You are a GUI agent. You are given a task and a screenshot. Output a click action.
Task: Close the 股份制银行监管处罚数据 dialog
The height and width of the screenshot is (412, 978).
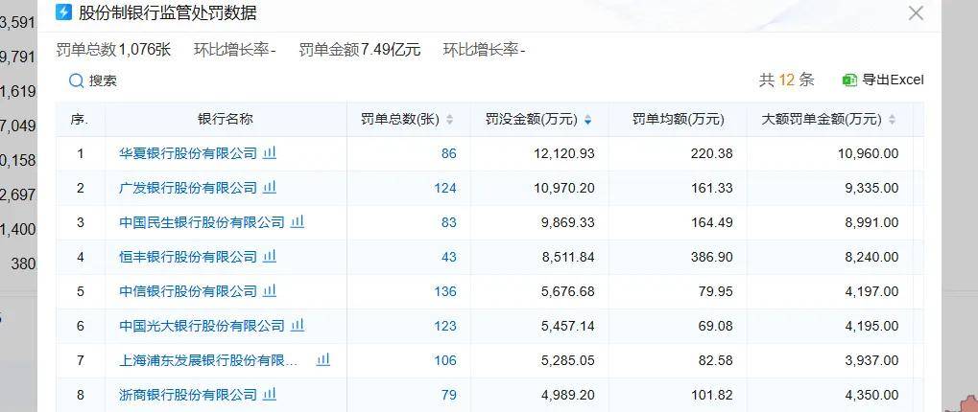916,13
